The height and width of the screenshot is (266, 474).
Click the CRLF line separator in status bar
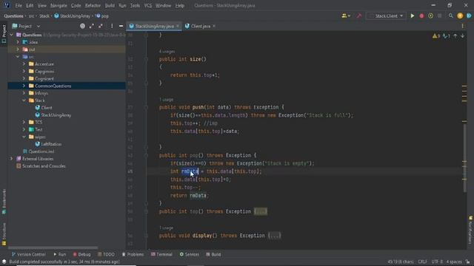point(422,262)
